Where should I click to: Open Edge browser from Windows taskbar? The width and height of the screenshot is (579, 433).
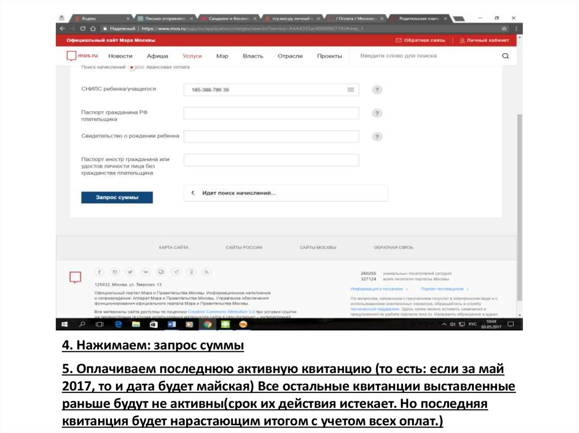118,324
